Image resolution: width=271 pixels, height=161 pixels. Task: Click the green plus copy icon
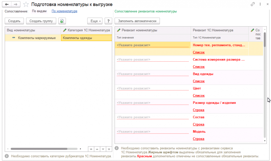click(x=62, y=21)
